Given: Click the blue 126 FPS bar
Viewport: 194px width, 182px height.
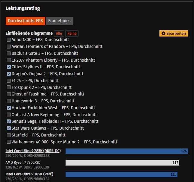Looking at the screenshot, I should point(126,151).
